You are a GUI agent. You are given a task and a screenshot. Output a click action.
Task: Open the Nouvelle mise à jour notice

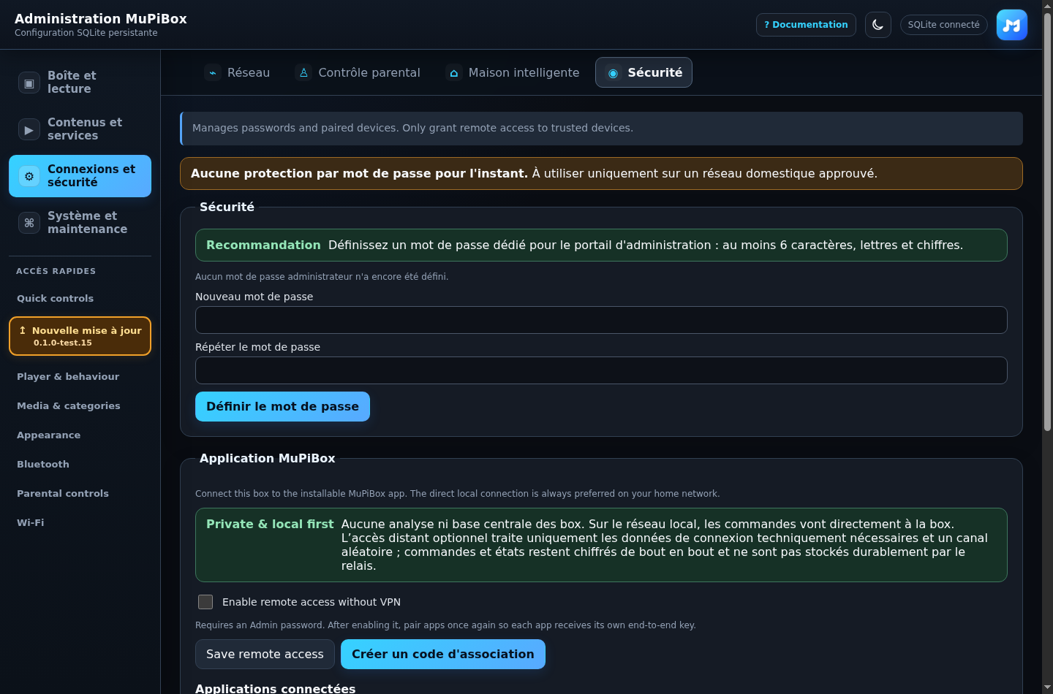tap(80, 336)
